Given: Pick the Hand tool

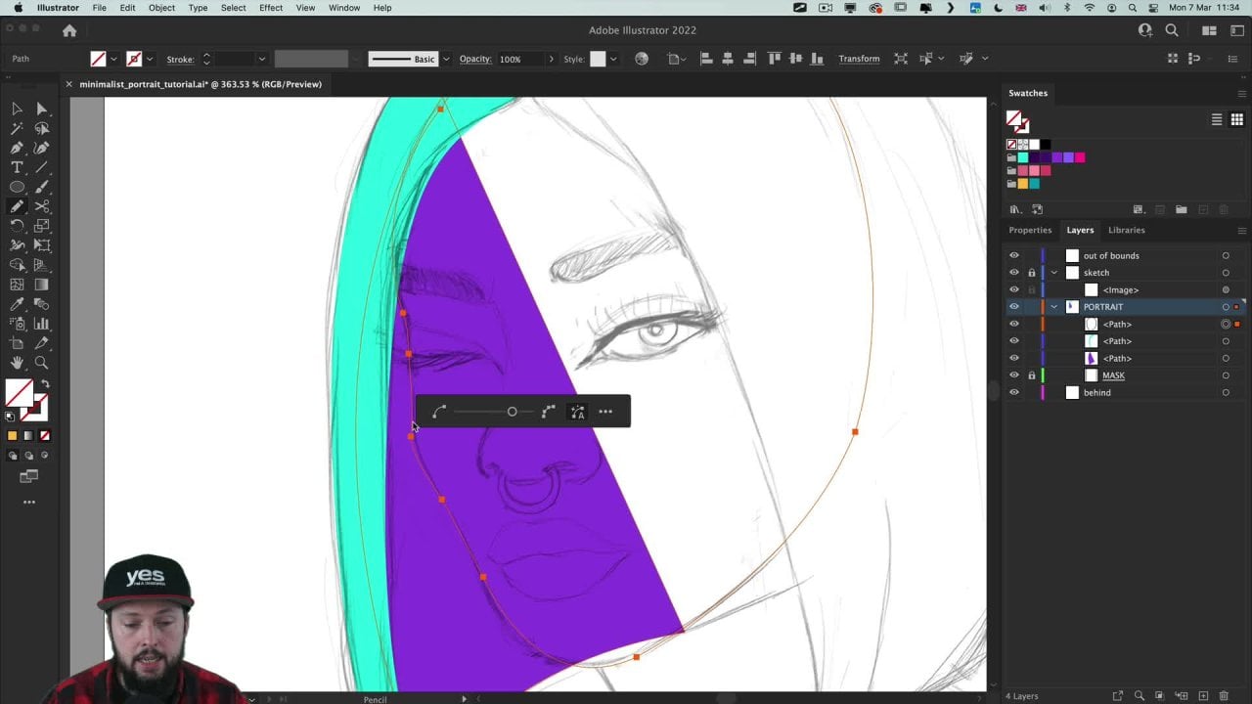Looking at the screenshot, I should [x=17, y=363].
